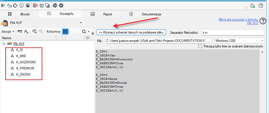
Task: Click the notebook icon in top toolbar
Action: pos(28,6)
